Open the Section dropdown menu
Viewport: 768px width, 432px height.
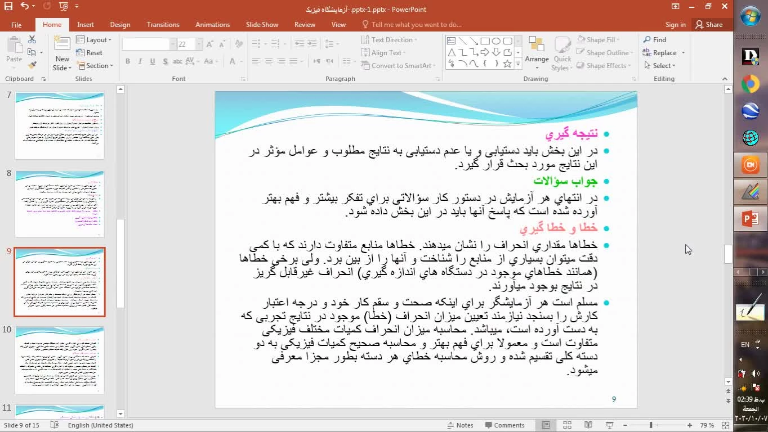click(x=95, y=66)
